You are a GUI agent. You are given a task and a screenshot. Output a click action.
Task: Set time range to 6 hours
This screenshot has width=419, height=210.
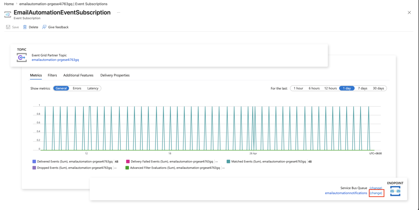click(x=314, y=88)
